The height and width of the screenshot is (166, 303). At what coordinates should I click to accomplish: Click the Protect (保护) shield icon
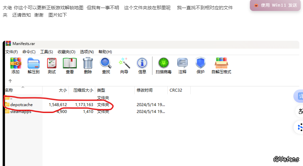pyautogui.click(x=200, y=63)
